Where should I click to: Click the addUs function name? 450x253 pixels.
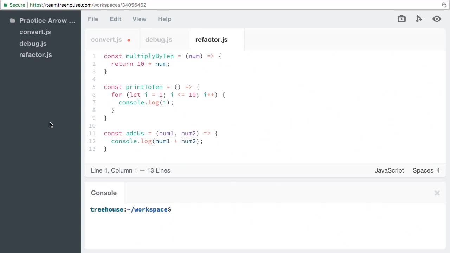tap(135, 134)
